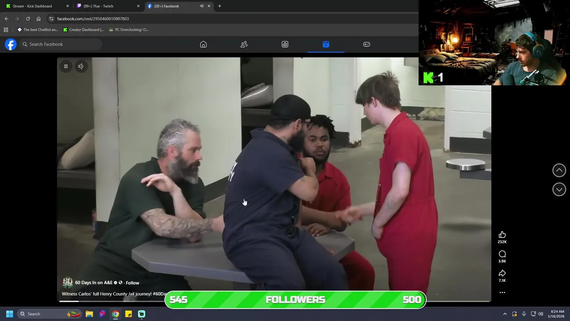
Task: Like the reel with thumbs-up icon
Action: click(502, 235)
